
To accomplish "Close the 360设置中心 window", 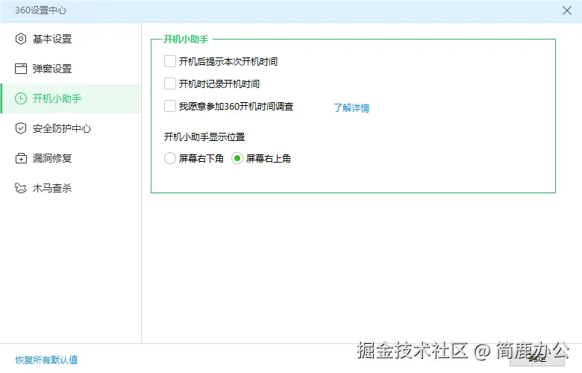I will [x=567, y=10].
